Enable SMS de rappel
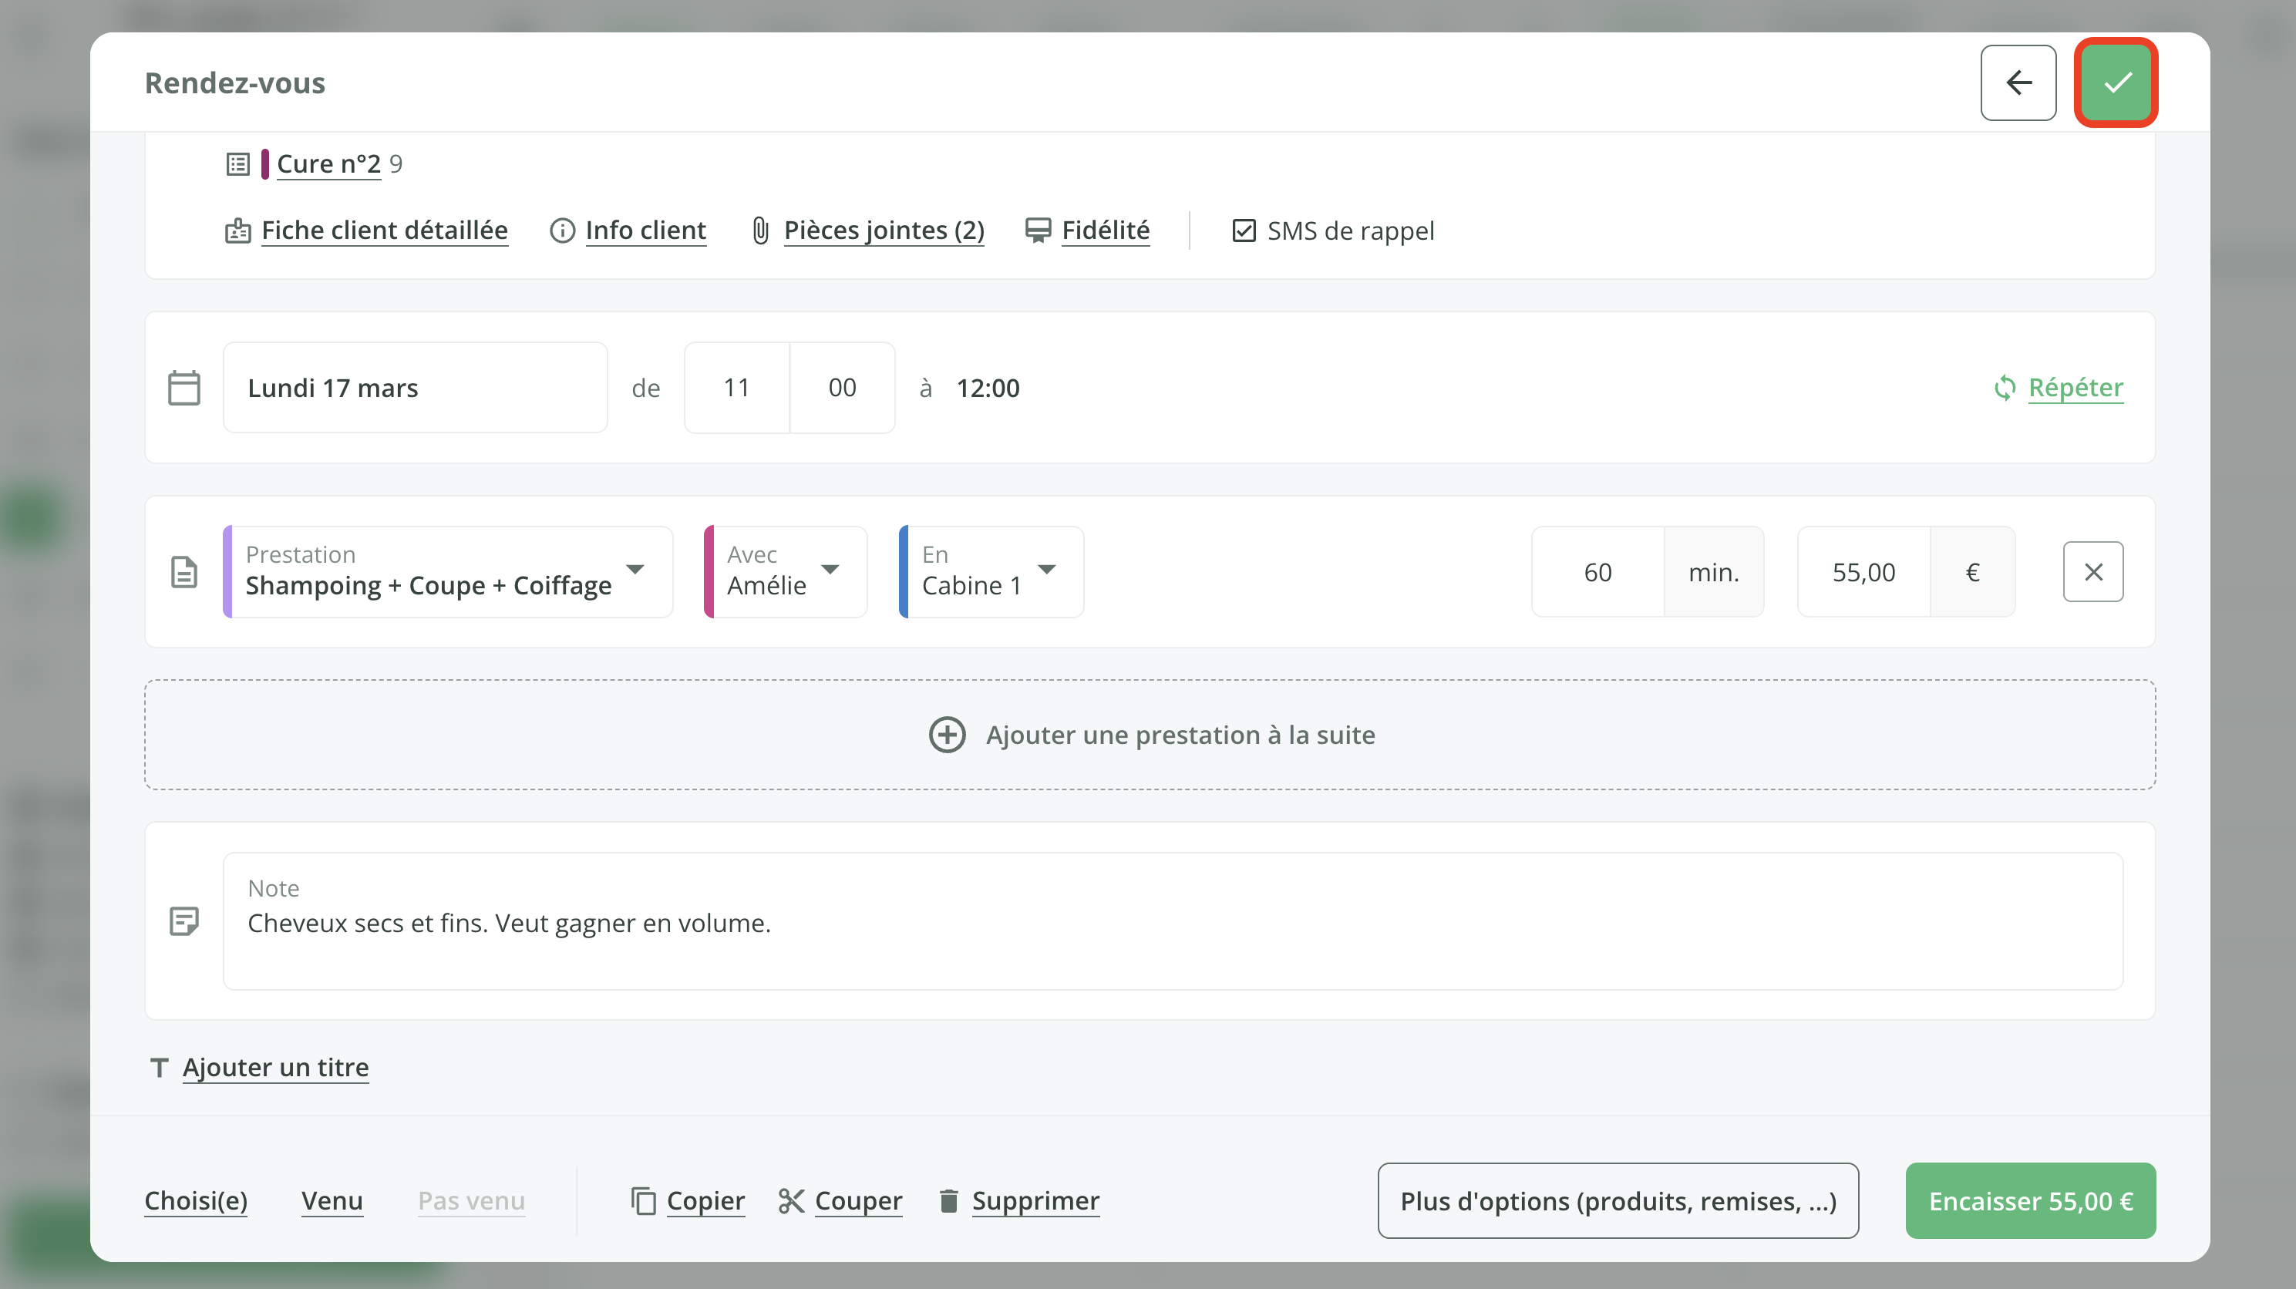The image size is (2296, 1289). (1244, 230)
